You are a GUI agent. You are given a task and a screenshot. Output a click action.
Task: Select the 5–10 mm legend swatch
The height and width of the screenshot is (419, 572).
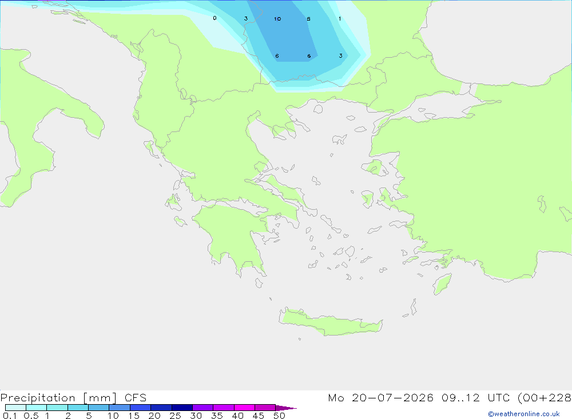pos(99,408)
